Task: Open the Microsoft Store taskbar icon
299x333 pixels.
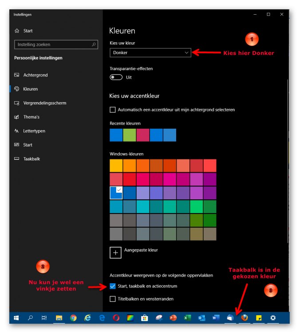Action: [x=145, y=318]
